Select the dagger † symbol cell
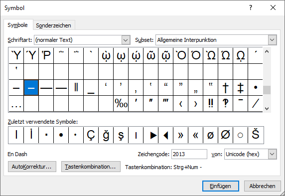 coord(225,88)
